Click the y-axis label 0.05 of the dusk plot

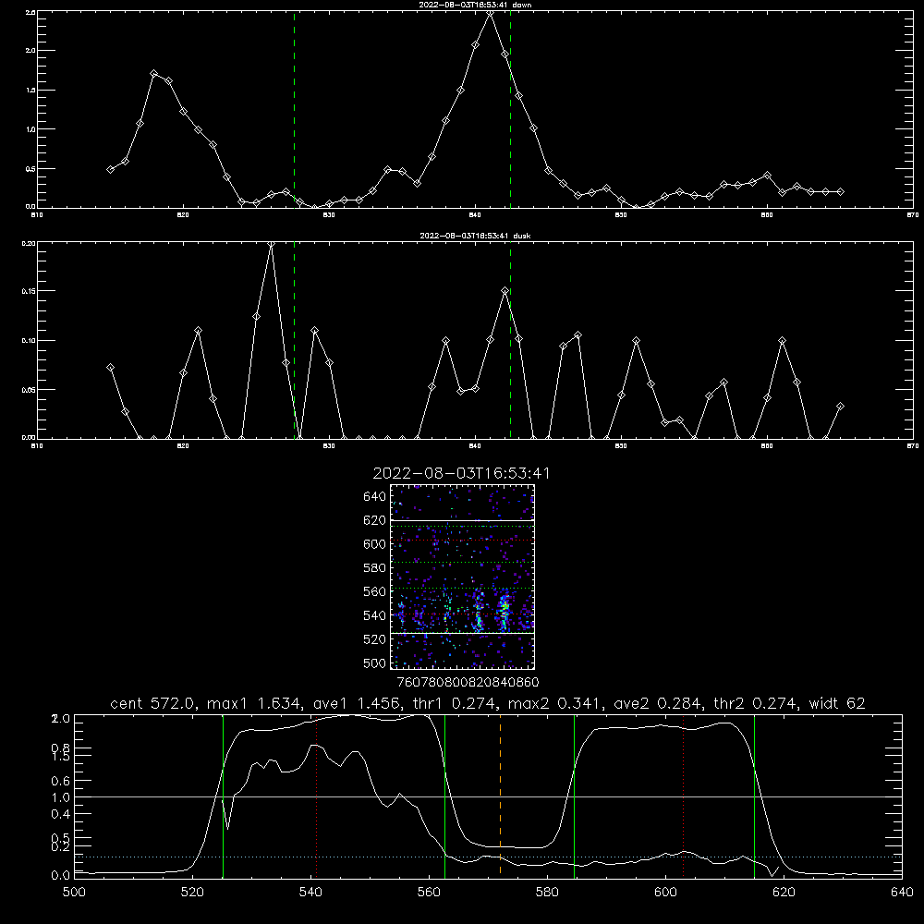pyautogui.click(x=30, y=390)
